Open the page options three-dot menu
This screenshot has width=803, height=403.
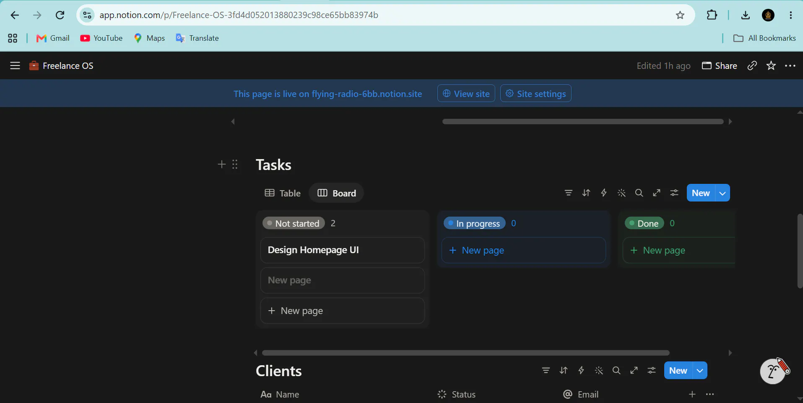(790, 65)
